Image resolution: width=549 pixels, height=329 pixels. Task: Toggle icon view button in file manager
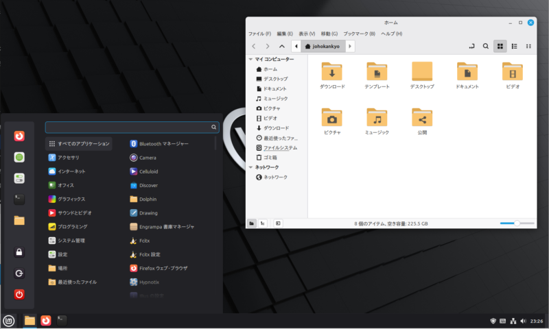[500, 46]
